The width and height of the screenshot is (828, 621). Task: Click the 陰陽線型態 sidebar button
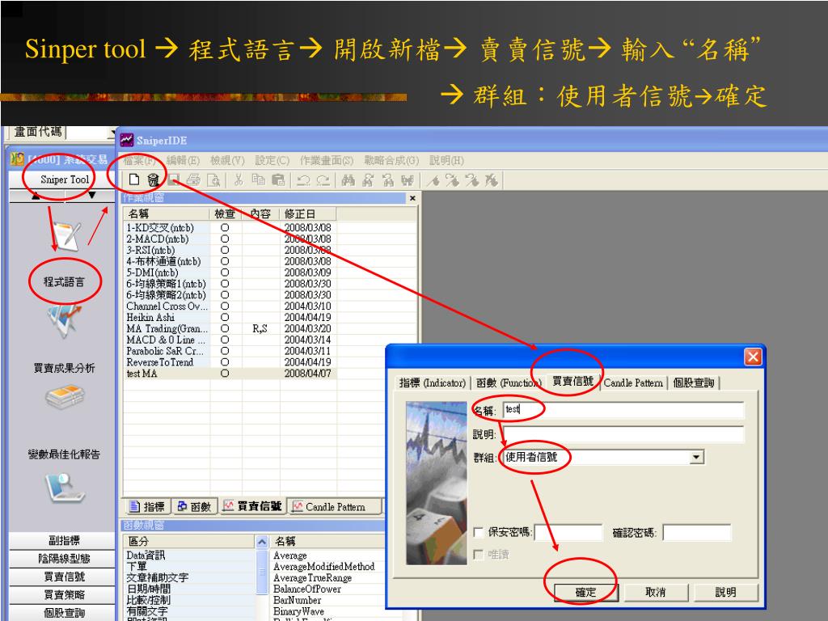[x=64, y=559]
